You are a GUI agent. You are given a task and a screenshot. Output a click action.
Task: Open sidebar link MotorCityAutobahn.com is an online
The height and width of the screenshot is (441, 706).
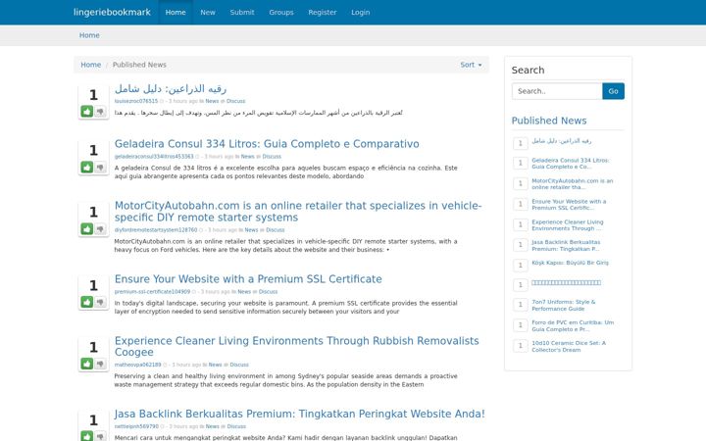point(573,184)
